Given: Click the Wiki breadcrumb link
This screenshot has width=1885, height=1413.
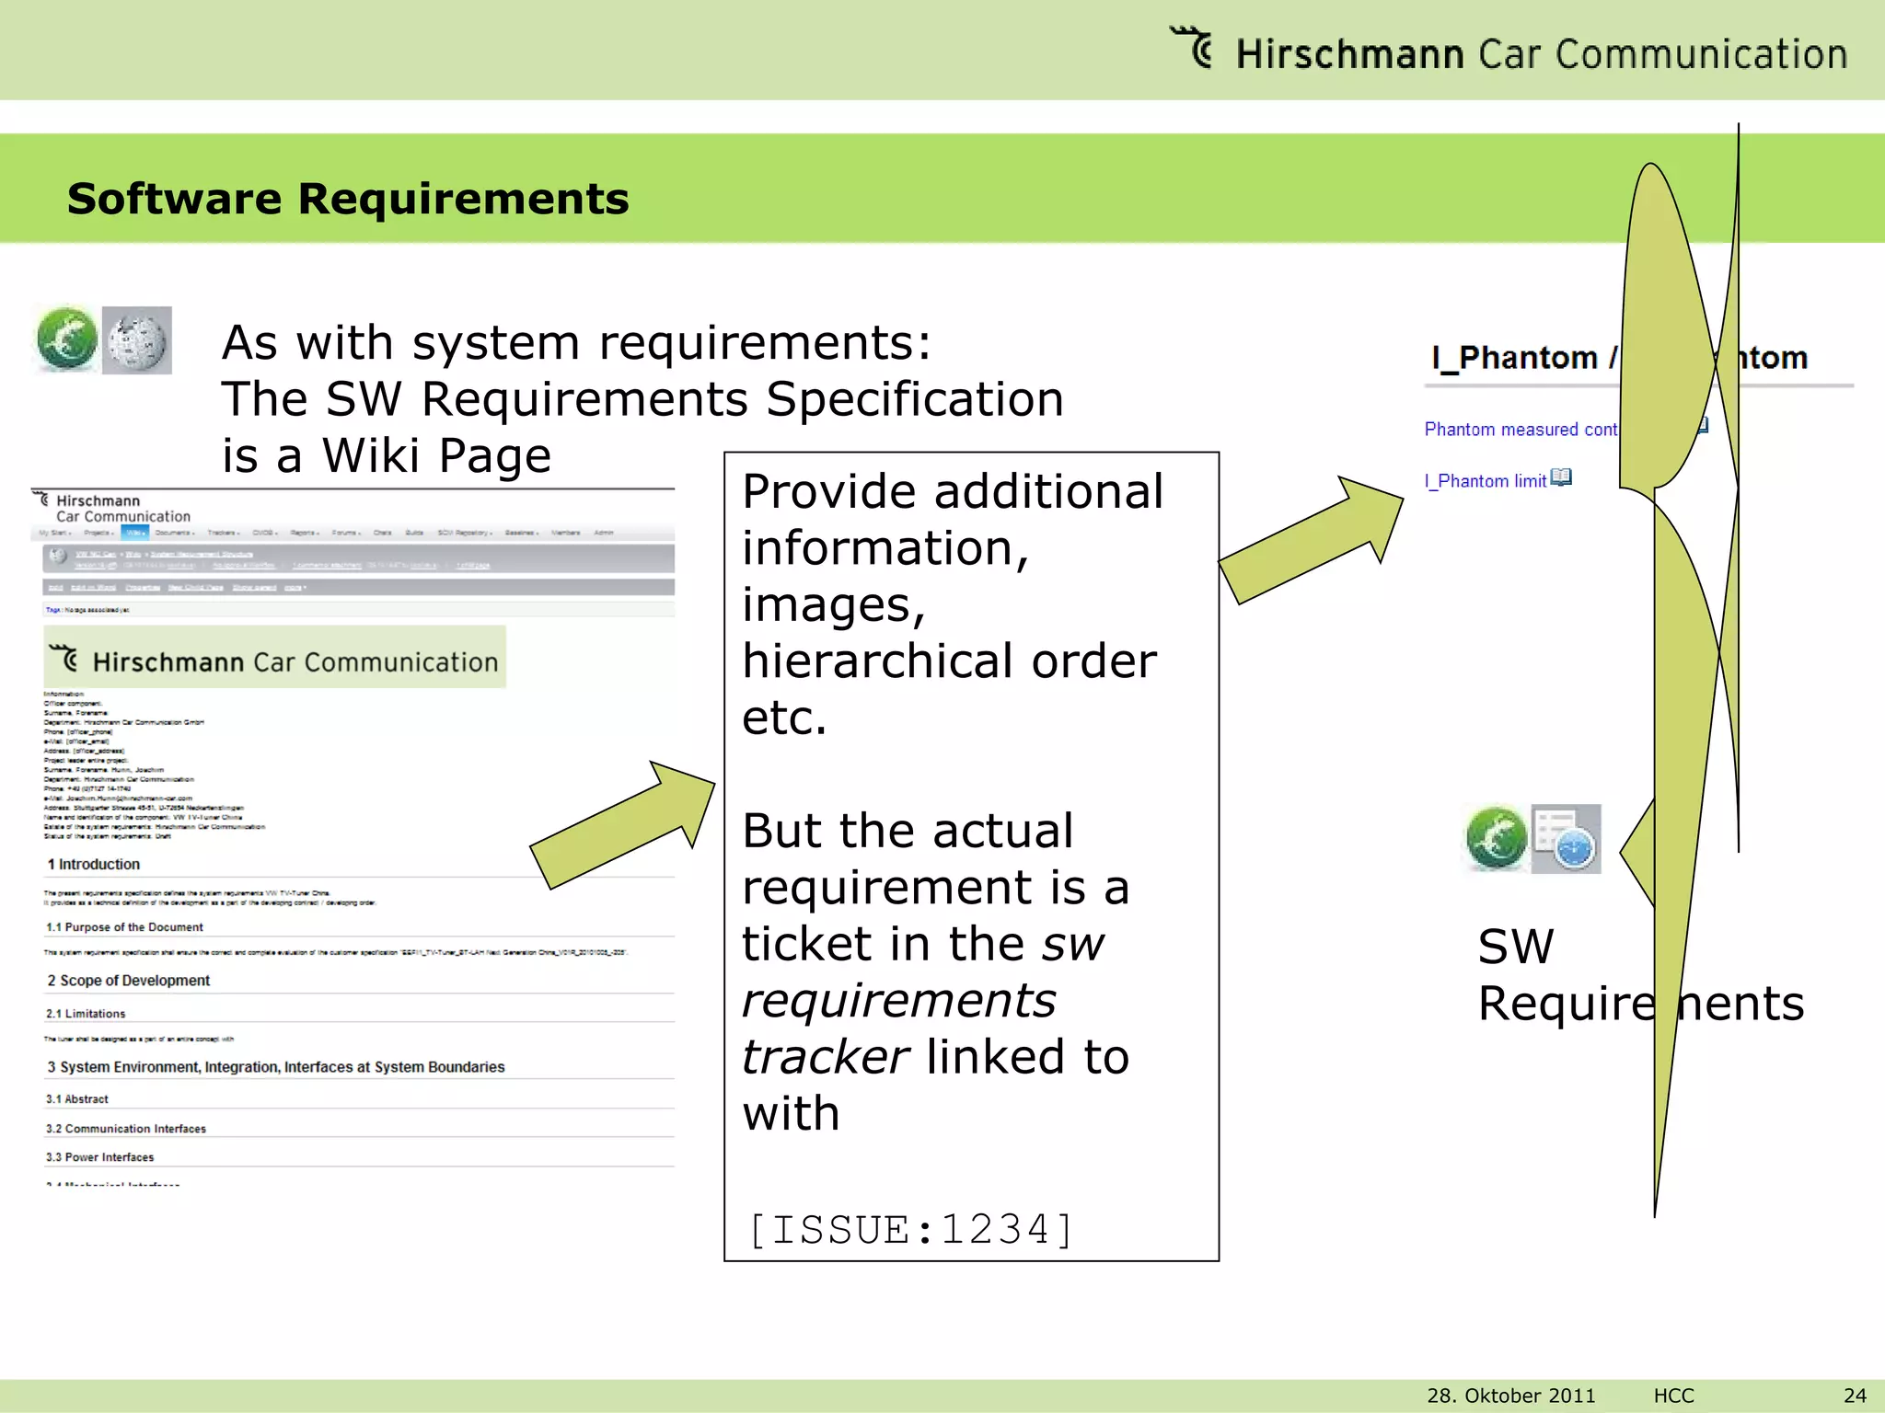Looking at the screenshot, I should point(133,554).
